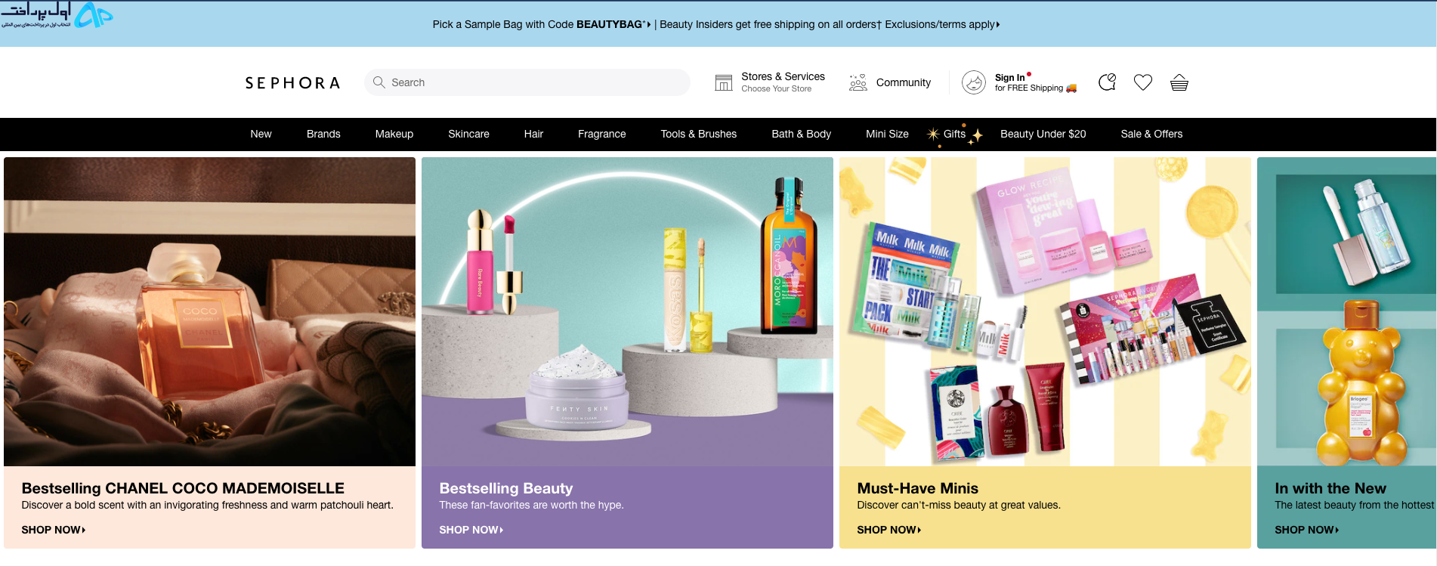Click SHOP NOW under CHANEL COCO MADEMOISELLE
1437x566 pixels.
tap(54, 530)
